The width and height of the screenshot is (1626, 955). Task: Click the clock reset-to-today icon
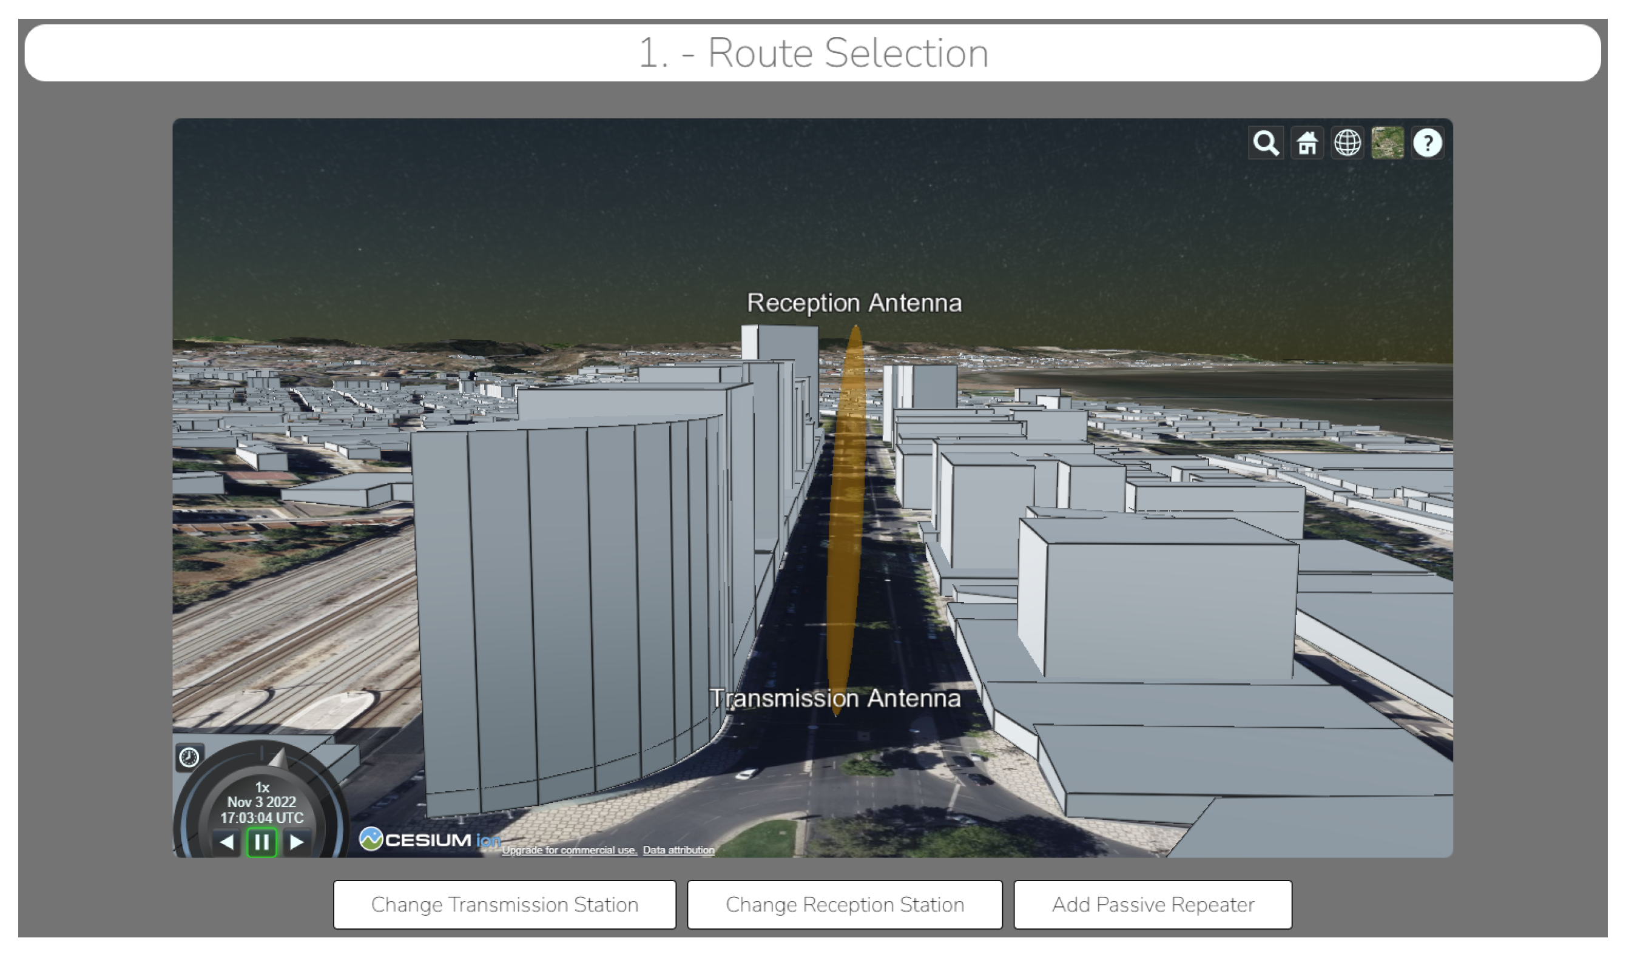click(189, 756)
